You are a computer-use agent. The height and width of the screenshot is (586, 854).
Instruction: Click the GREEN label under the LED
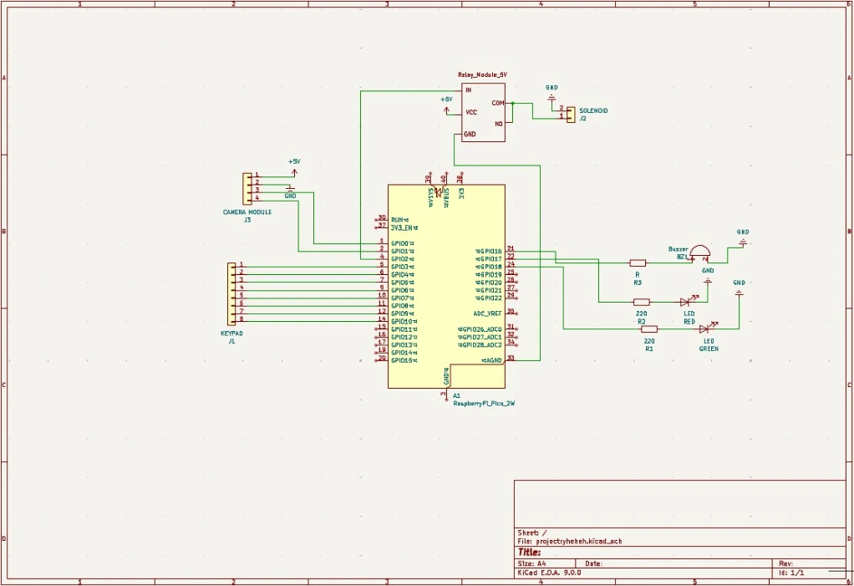point(709,349)
